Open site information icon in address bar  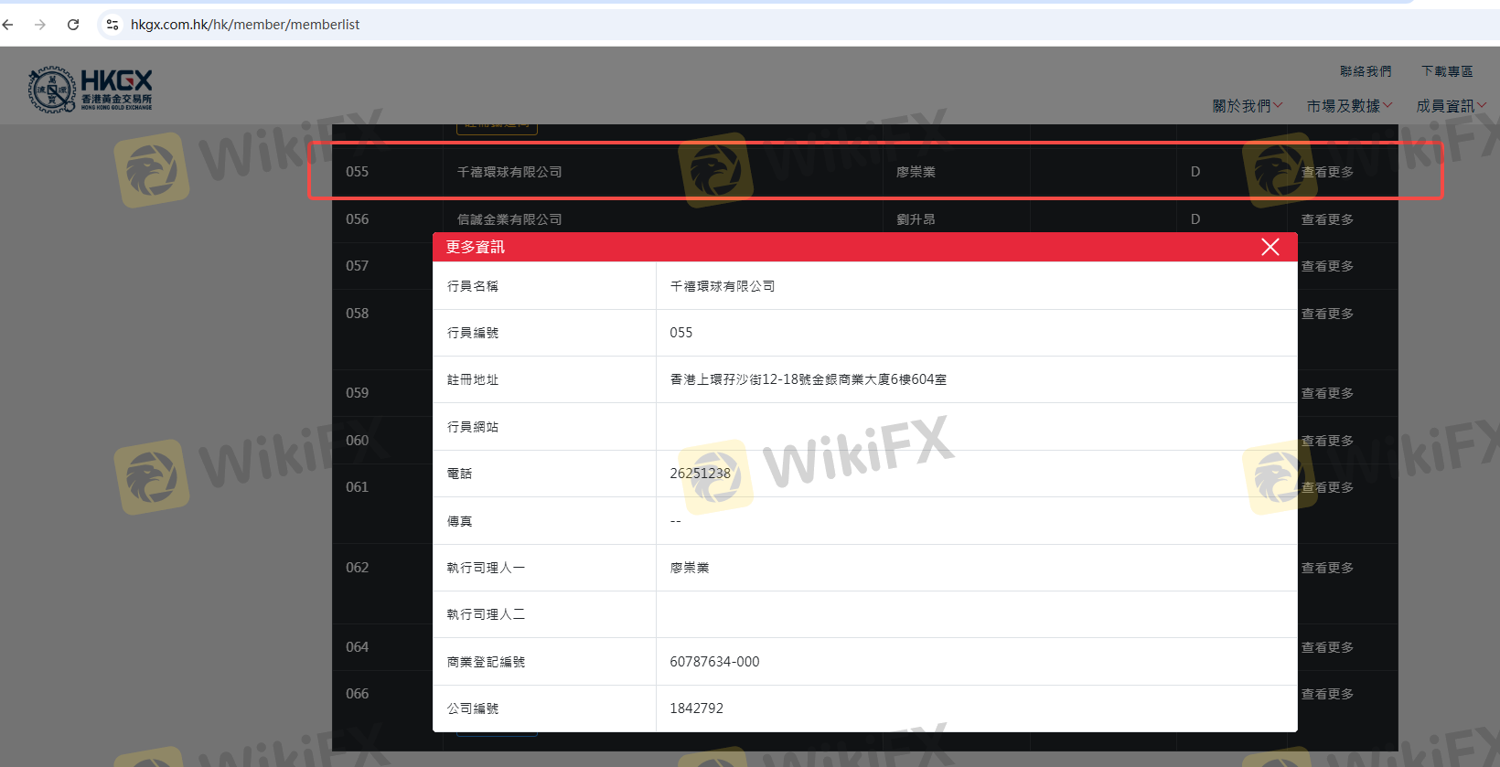(112, 25)
